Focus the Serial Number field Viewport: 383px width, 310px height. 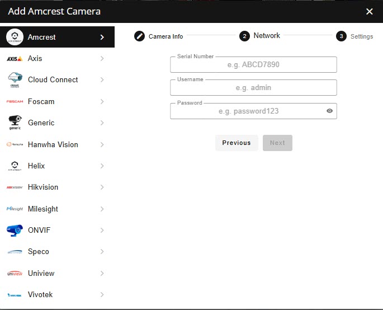pos(253,65)
